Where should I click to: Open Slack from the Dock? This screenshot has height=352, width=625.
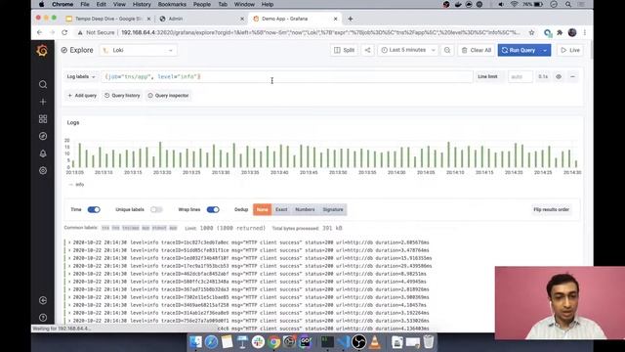tap(258, 342)
